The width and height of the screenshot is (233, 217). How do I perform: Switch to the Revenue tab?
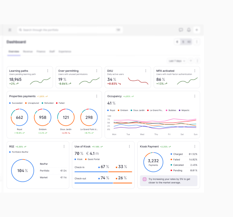pos(28,52)
